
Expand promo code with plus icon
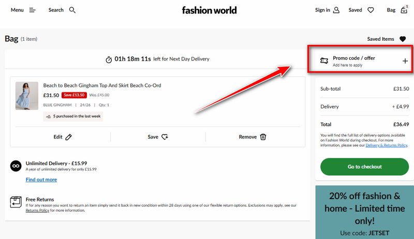pyautogui.click(x=405, y=61)
